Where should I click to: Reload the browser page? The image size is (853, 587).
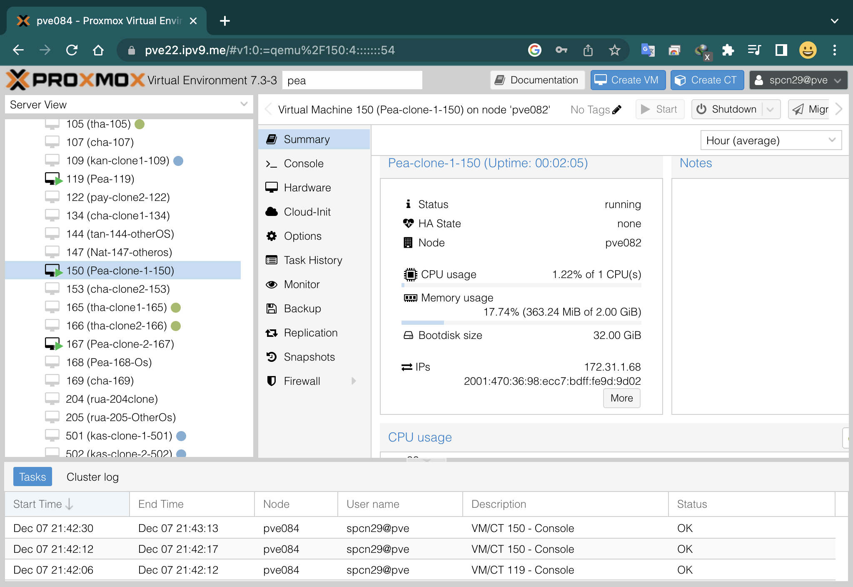coord(72,50)
